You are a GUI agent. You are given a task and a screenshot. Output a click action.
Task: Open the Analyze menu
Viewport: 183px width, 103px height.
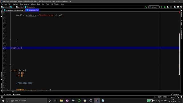tap(27, 4)
